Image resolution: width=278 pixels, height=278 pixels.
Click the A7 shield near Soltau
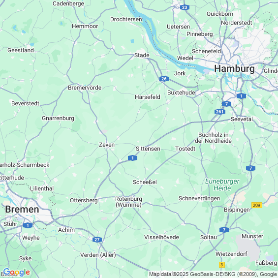pyautogui.click(x=224, y=230)
